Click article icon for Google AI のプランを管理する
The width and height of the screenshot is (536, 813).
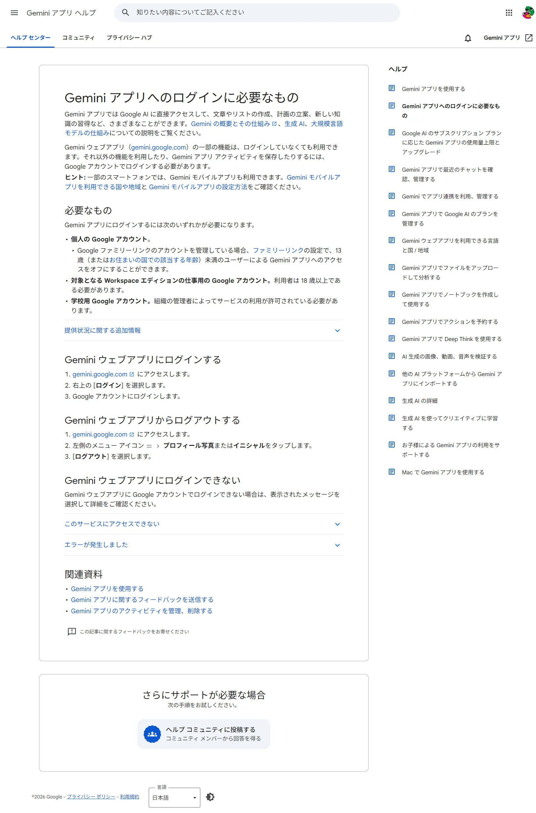tap(392, 213)
